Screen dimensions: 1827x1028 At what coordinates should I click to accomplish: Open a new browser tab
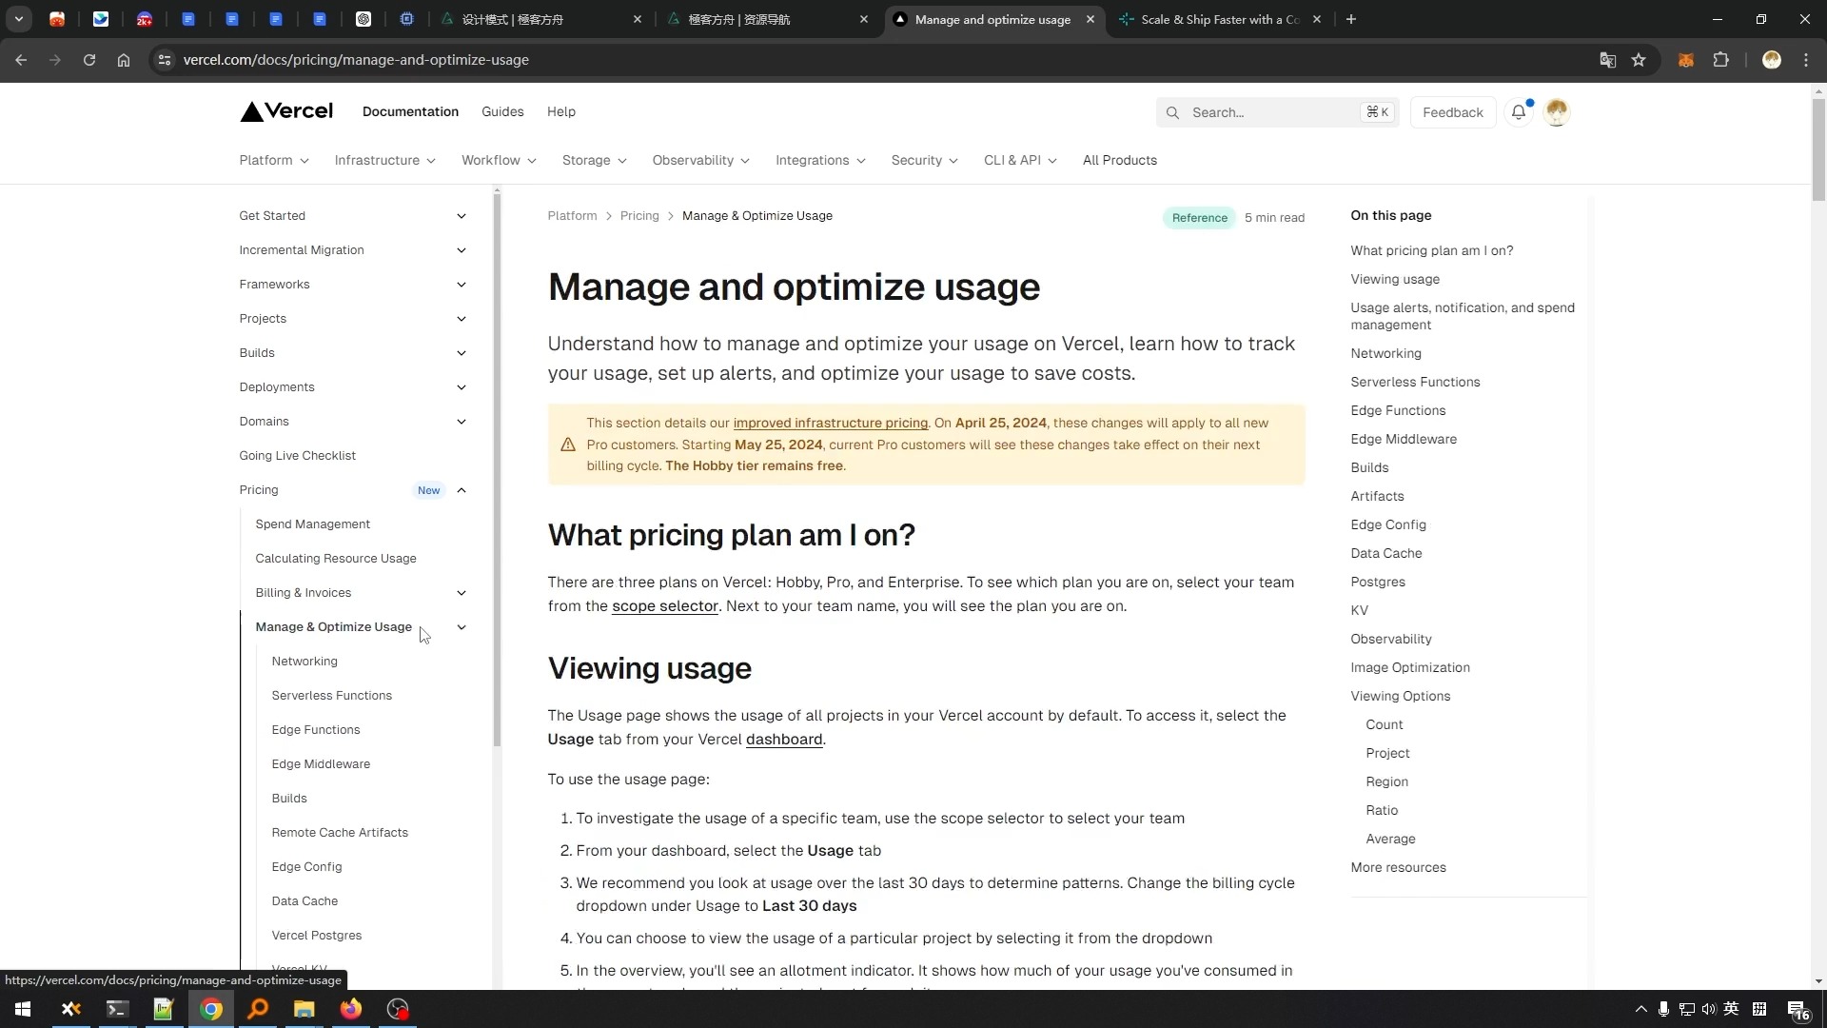pyautogui.click(x=1351, y=19)
